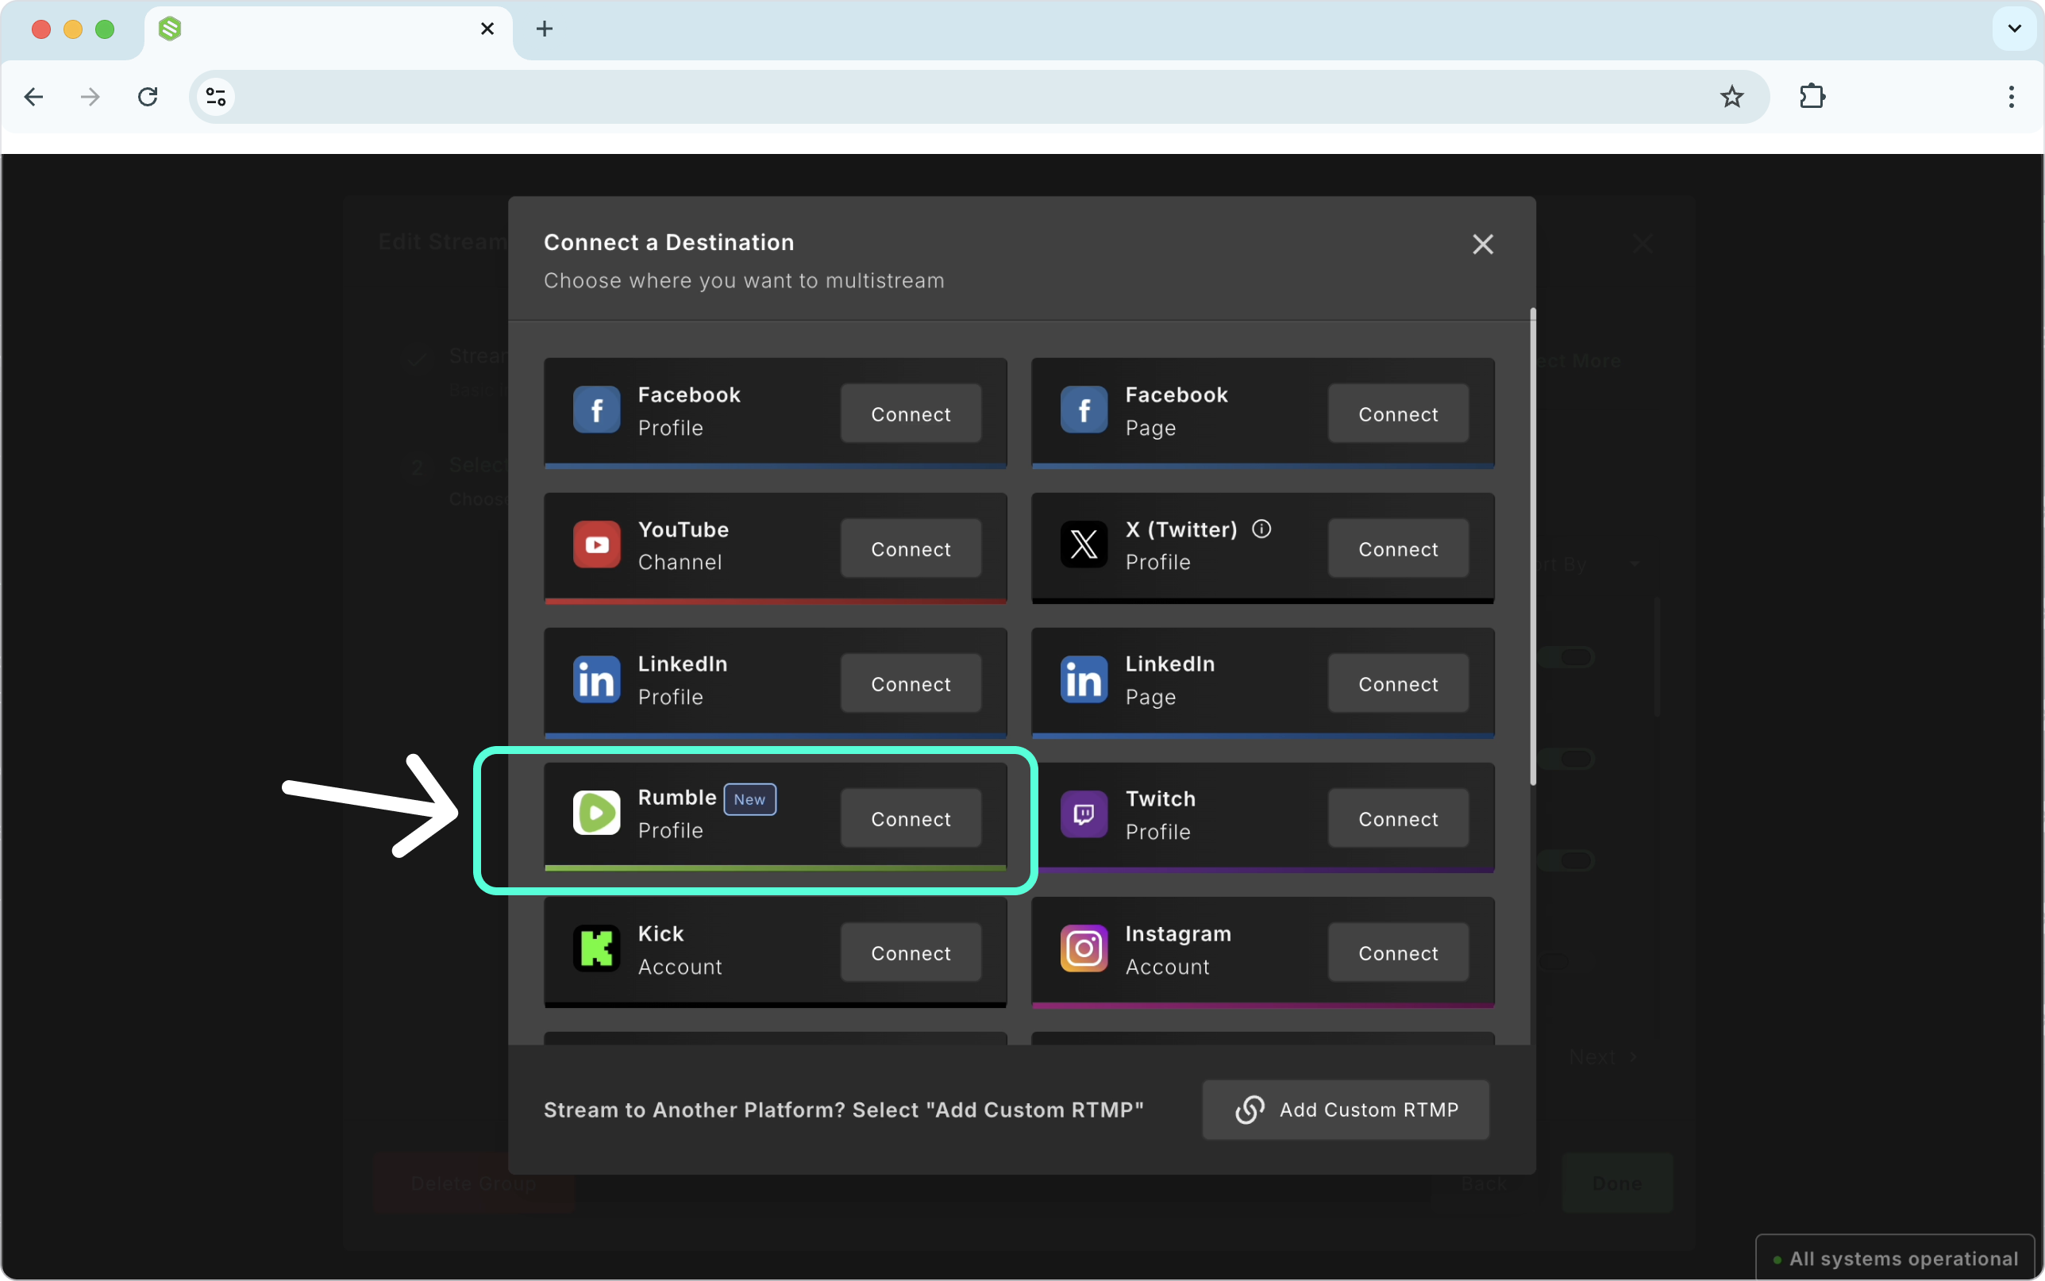Open the browser three-dot menu
Screen dimensions: 2045x1281
coord(2010,97)
